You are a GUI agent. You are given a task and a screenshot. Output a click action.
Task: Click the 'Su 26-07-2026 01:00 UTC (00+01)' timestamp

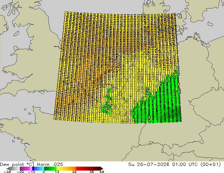(x=175, y=164)
